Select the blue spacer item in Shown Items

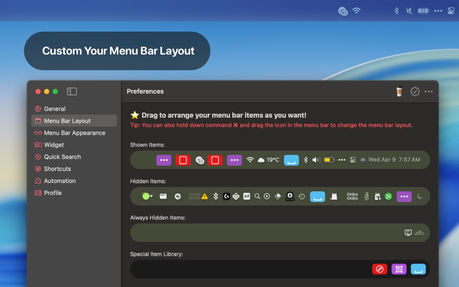point(291,160)
